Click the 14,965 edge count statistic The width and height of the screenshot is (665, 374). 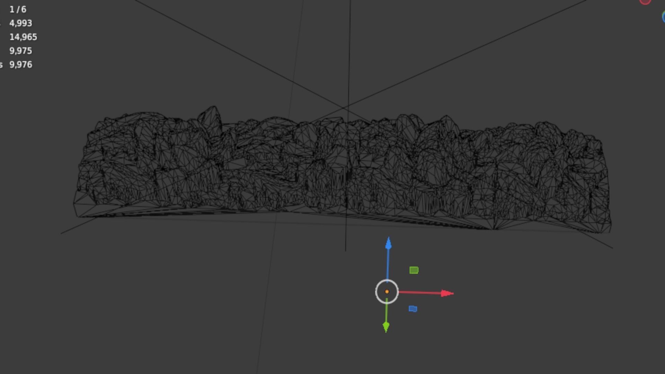23,37
